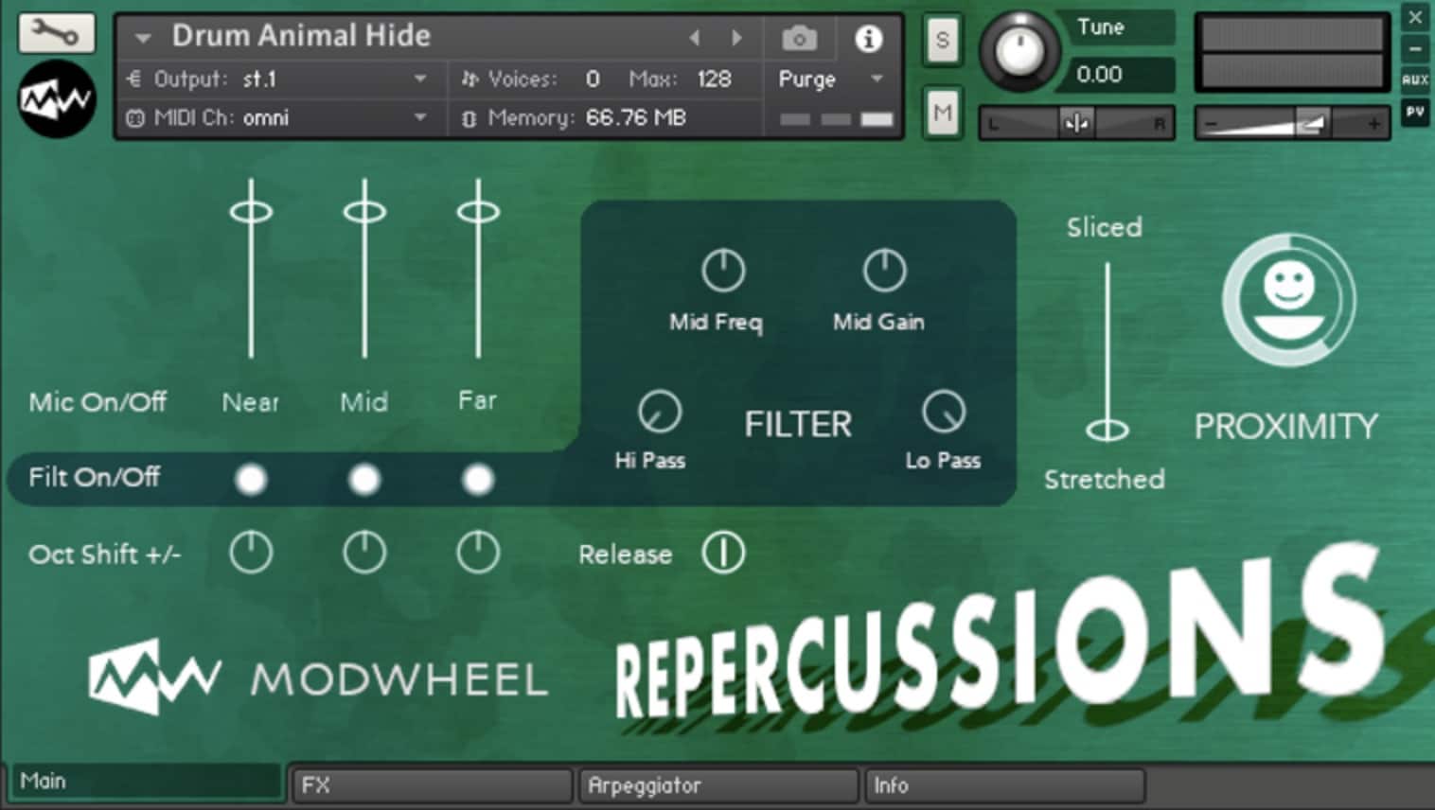Minimize the instrument with the minus button
The width and height of the screenshot is (1435, 810).
1415,48
